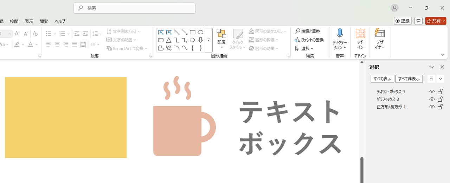Screen dimensions: 450x183
Task: Click the すべて非表示 button
Action: tap(409, 79)
